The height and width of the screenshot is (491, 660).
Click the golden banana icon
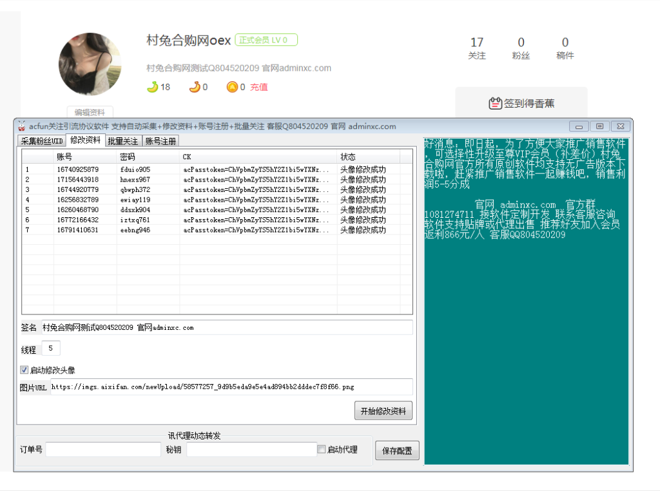point(194,87)
